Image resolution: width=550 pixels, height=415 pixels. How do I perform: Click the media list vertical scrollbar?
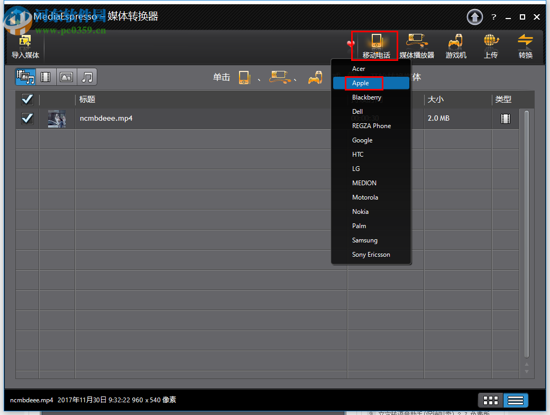(x=527, y=233)
